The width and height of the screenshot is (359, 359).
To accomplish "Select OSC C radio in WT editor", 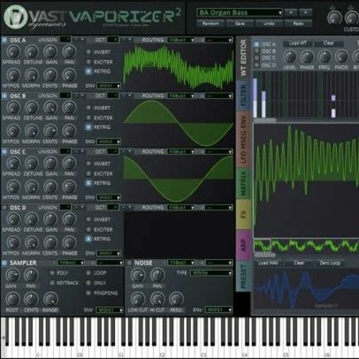I will [x=256, y=58].
